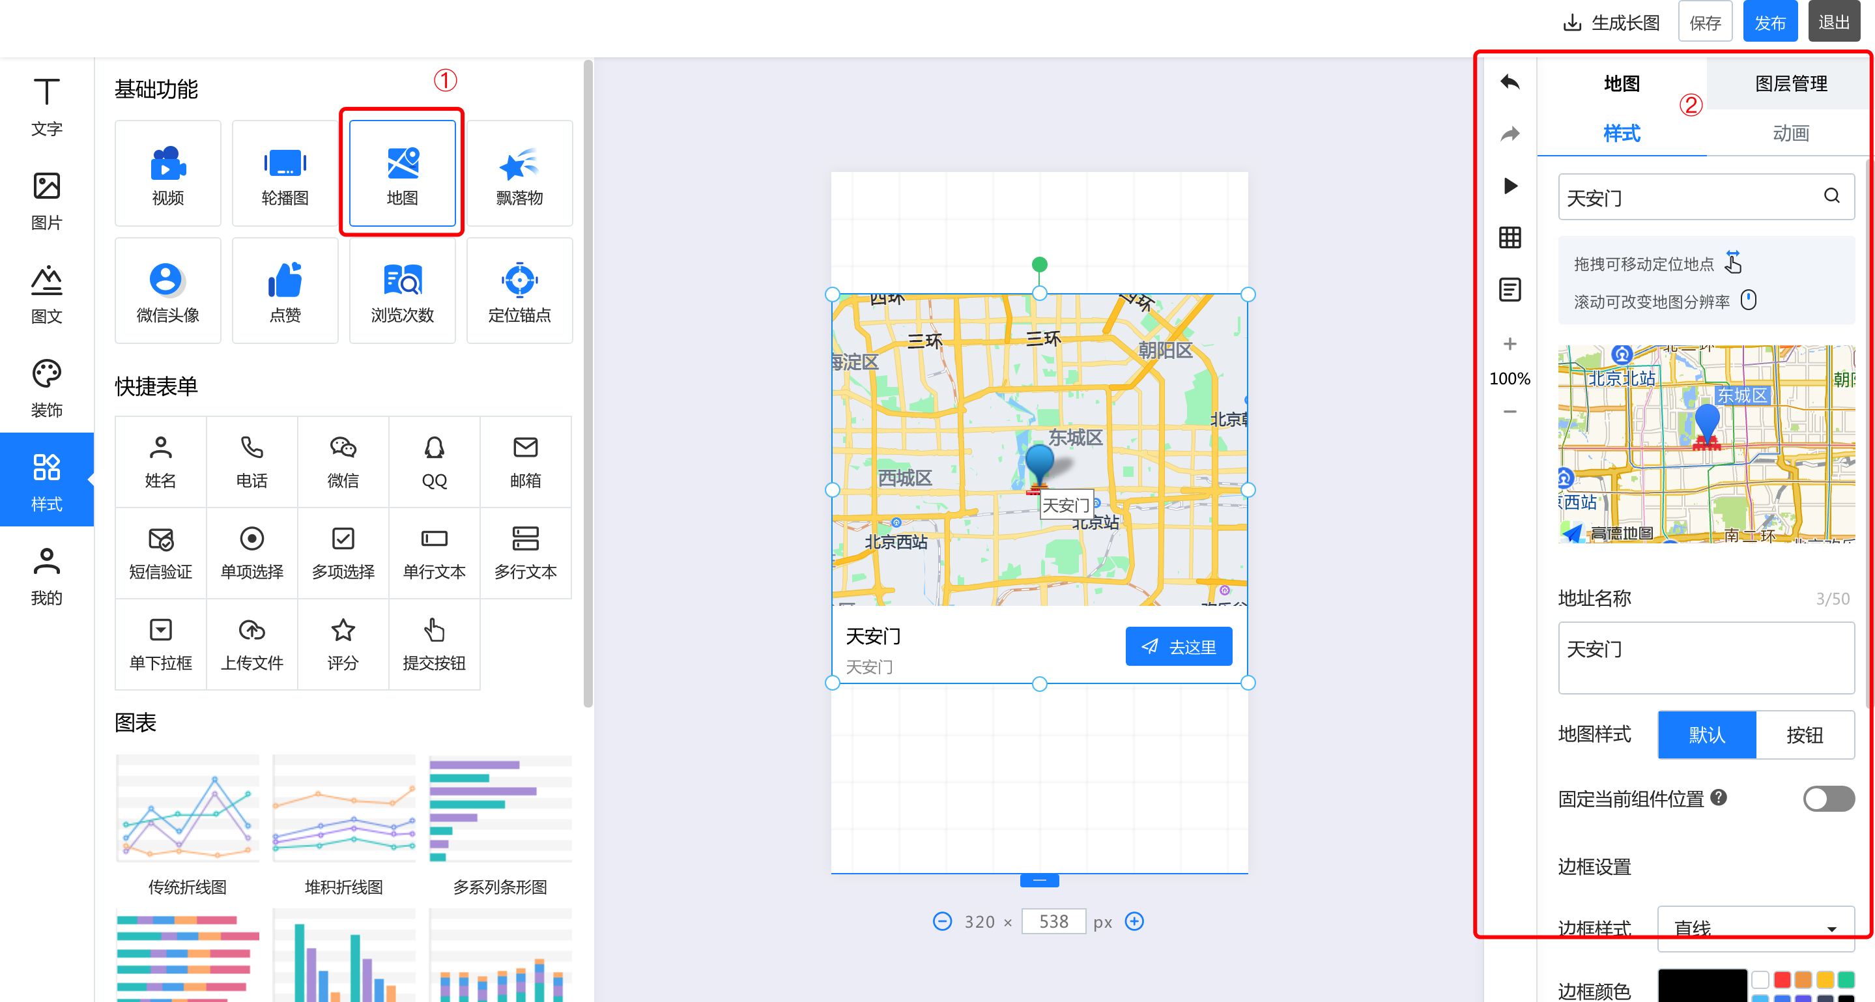
Task: Click the 去这里 navigation button
Action: tap(1178, 646)
